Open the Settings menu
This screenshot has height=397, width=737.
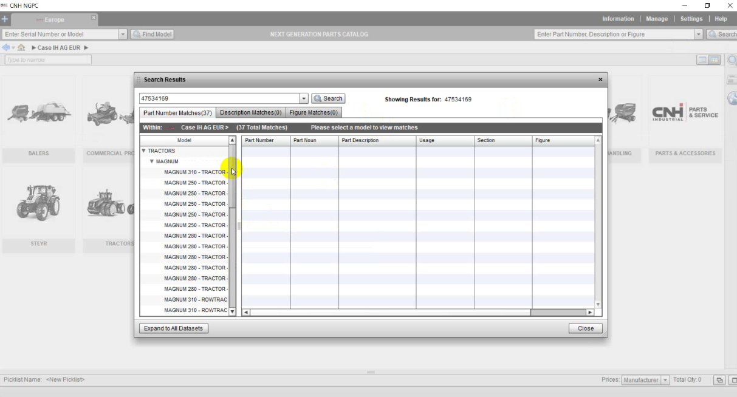click(x=691, y=19)
